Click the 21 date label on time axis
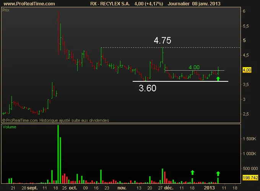260x191 pixels. tap(13, 188)
